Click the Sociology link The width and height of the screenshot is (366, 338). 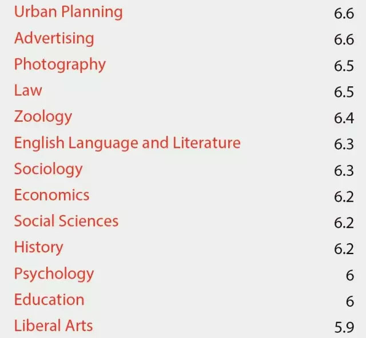pyautogui.click(x=48, y=169)
